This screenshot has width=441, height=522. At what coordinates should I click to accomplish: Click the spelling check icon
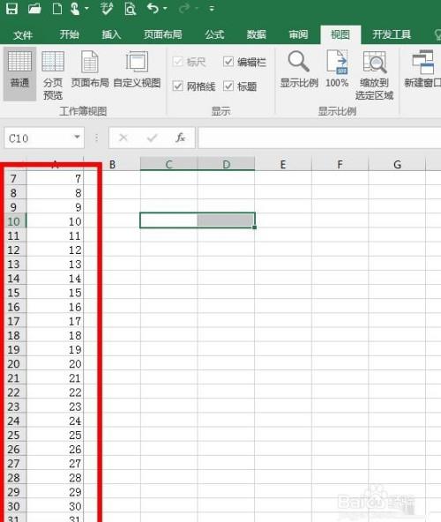[107, 9]
